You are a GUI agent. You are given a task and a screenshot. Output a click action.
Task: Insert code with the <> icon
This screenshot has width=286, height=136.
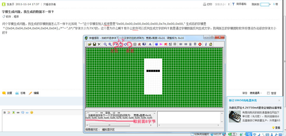click(x=27, y=113)
